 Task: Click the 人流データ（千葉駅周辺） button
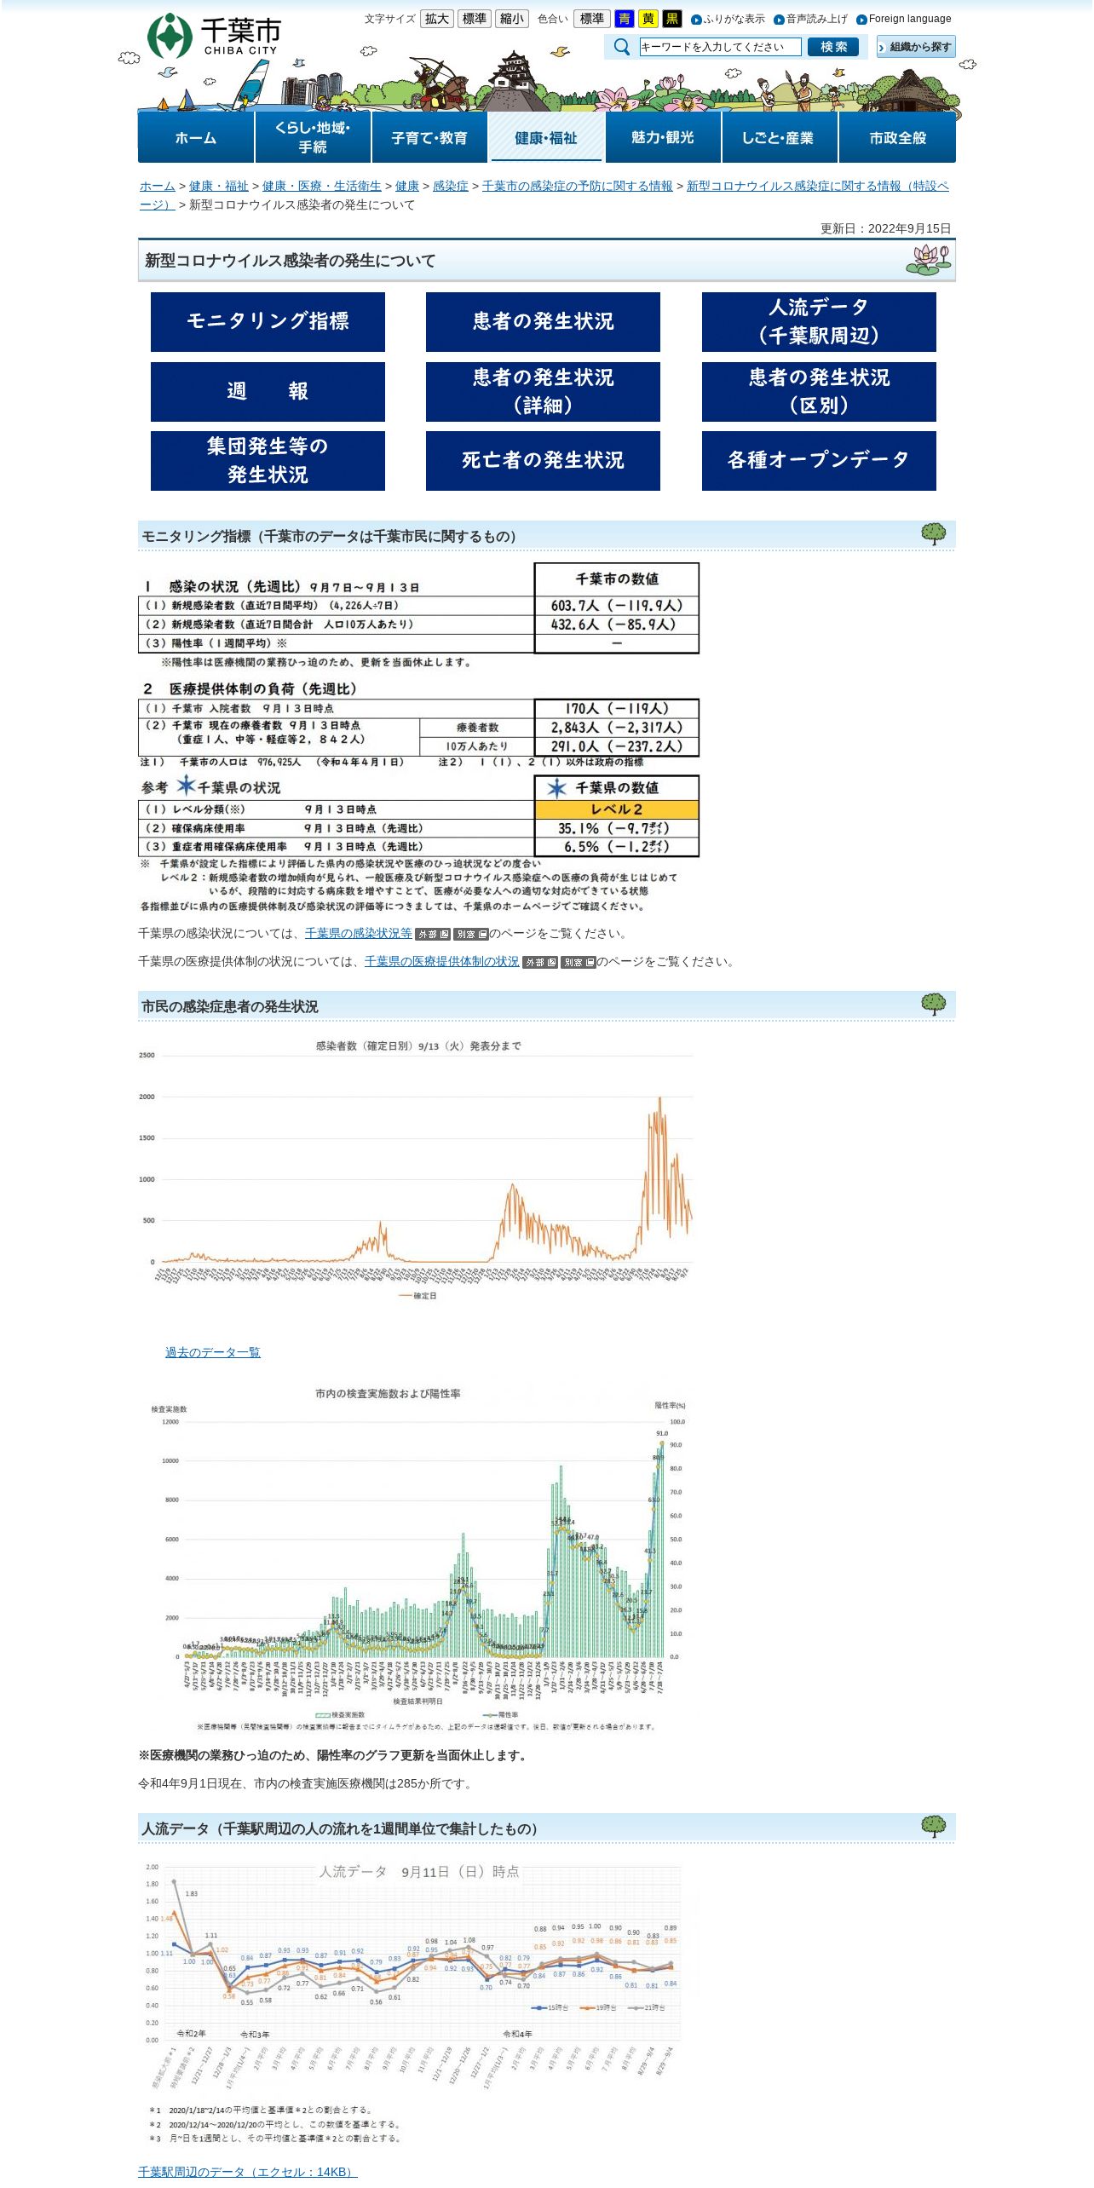pos(819,322)
